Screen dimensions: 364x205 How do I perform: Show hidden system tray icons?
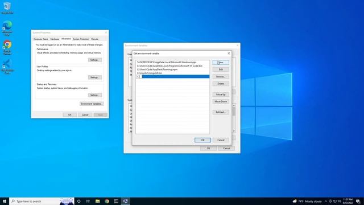point(326,201)
